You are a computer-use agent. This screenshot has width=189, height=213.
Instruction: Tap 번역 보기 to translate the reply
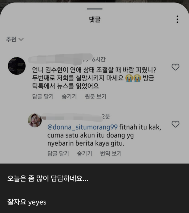click(111, 154)
